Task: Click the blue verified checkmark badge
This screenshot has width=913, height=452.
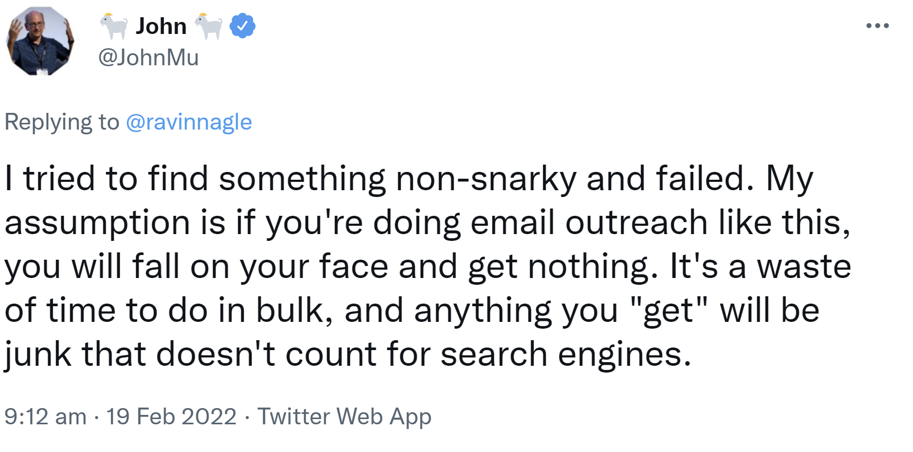Action: point(242,26)
